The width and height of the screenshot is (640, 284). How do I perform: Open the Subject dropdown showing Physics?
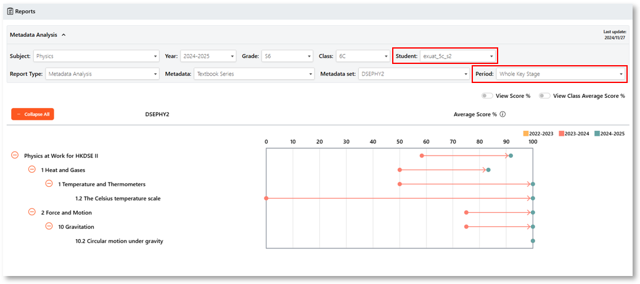point(96,56)
